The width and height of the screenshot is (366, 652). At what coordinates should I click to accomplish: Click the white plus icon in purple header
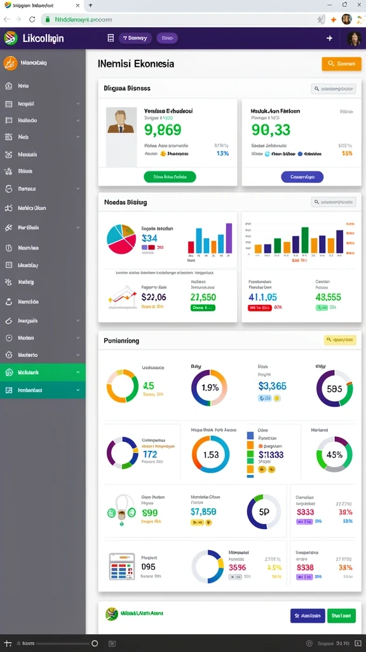tap(329, 38)
